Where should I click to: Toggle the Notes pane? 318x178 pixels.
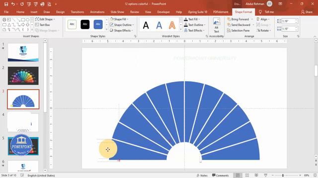click(202, 176)
